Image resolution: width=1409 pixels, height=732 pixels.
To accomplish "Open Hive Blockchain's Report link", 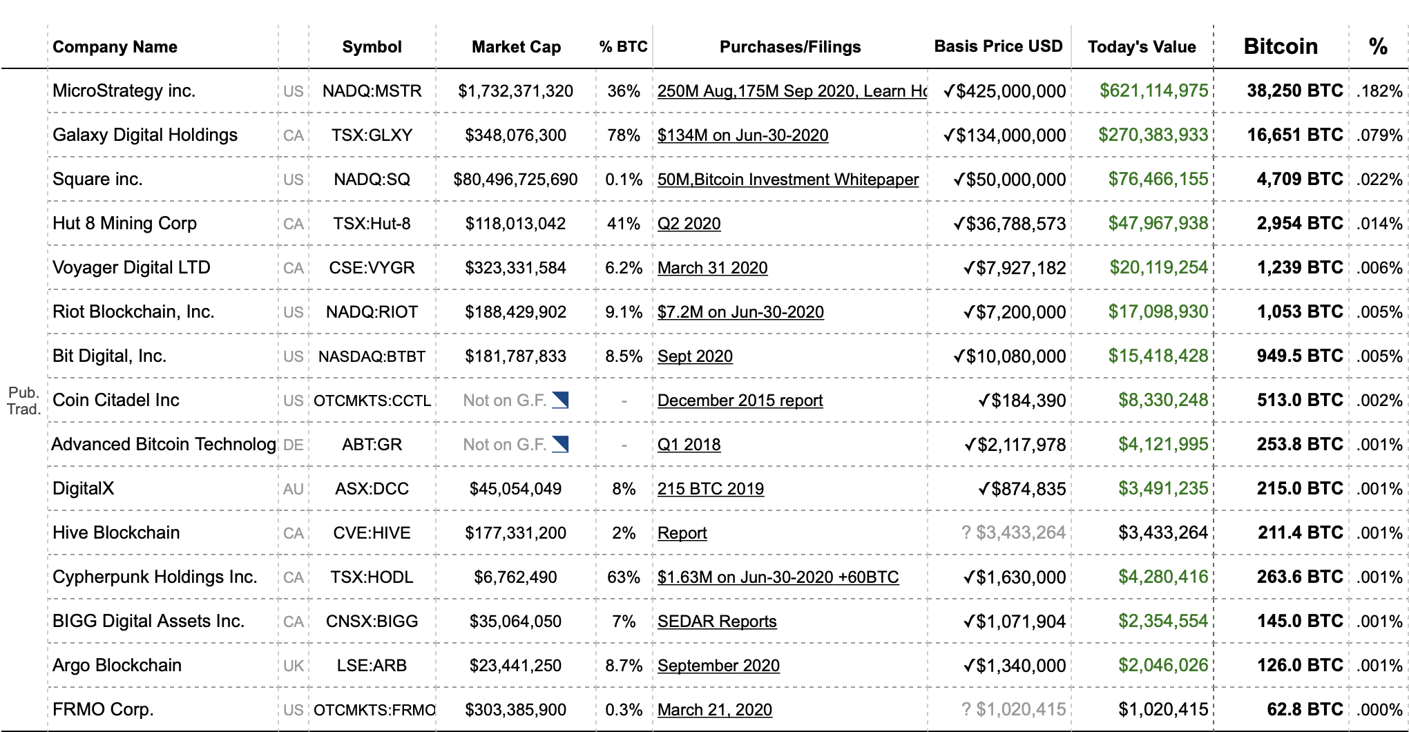I will pos(682,533).
